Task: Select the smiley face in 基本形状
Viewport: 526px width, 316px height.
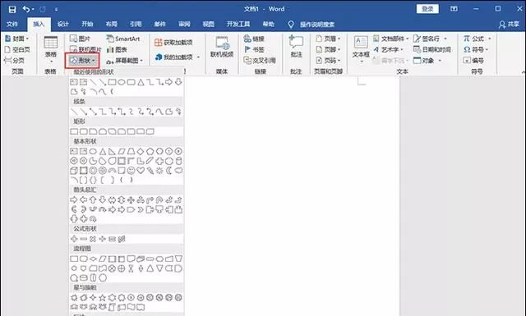Action: coord(131,171)
